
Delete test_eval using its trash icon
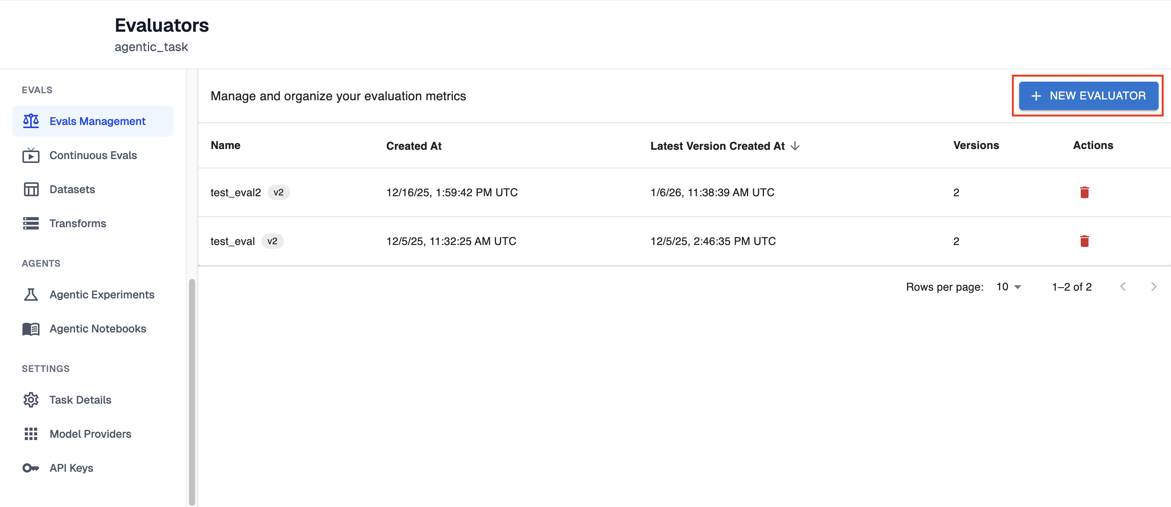click(1084, 241)
